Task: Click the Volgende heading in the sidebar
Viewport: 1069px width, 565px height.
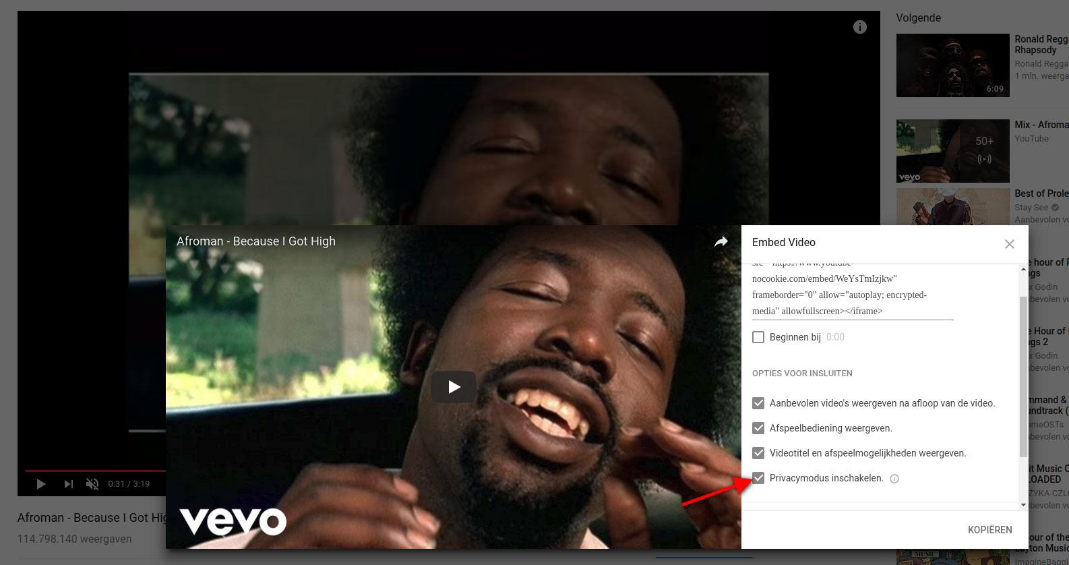Action: pos(918,18)
